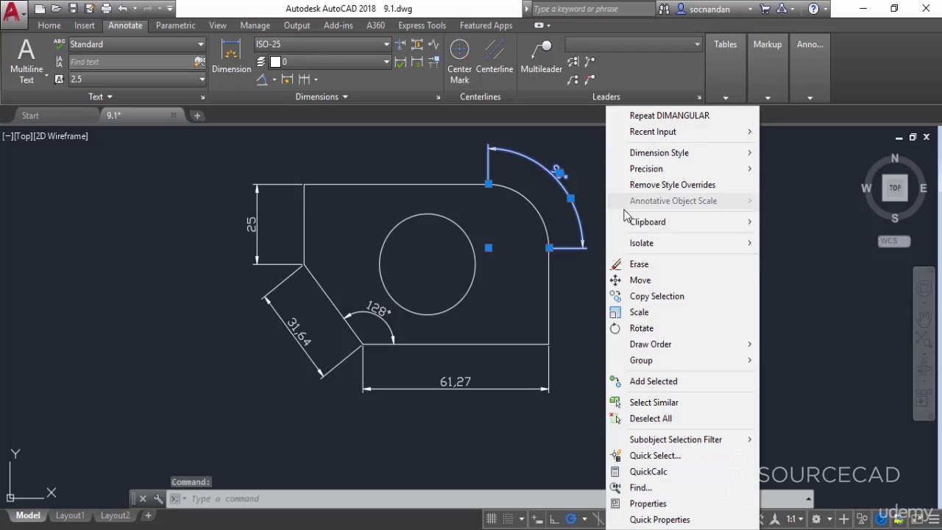The image size is (942, 530).
Task: Click the Open file folder icon
Action: pos(56,9)
